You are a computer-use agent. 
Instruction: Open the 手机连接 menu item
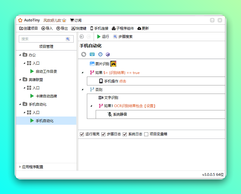(x=99, y=28)
